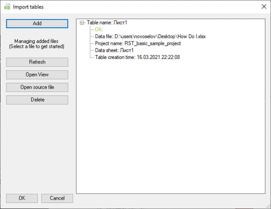Click the Add button
This screenshot has height=209, width=271.
[37, 24]
